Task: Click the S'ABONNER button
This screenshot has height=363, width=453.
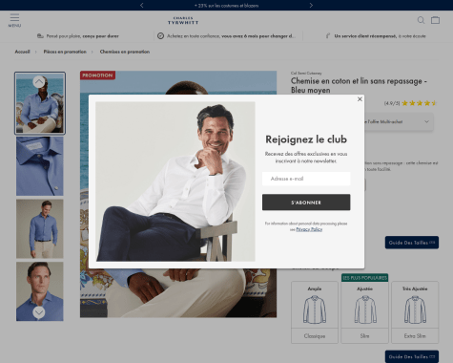Action: click(306, 203)
